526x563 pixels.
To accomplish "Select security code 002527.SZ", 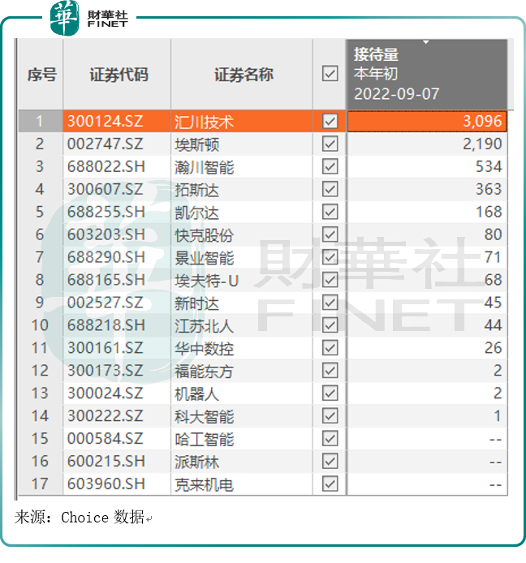I will [106, 303].
